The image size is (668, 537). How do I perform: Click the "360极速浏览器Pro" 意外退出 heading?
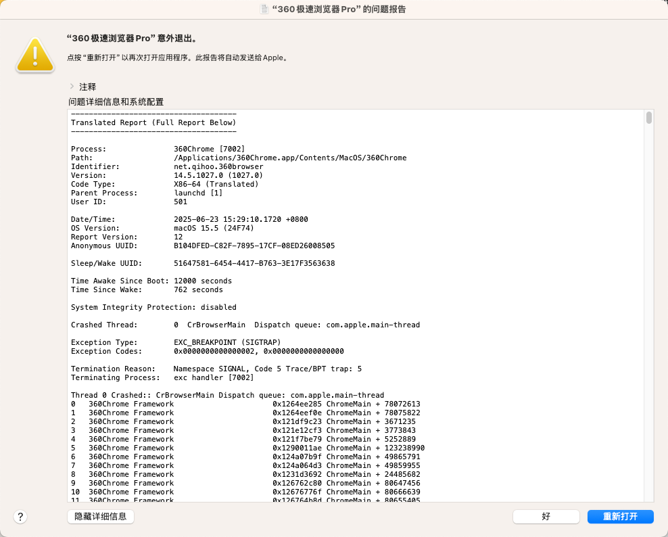pyautogui.click(x=133, y=39)
